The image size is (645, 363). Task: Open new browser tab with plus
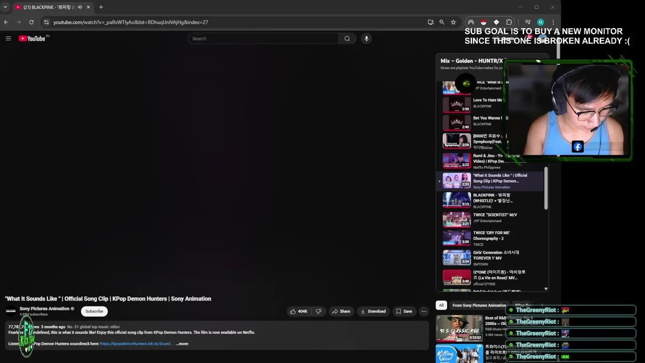[x=101, y=7]
